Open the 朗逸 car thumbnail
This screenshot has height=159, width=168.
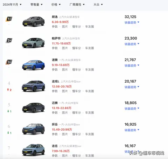pyautogui.click(x=34, y=22)
